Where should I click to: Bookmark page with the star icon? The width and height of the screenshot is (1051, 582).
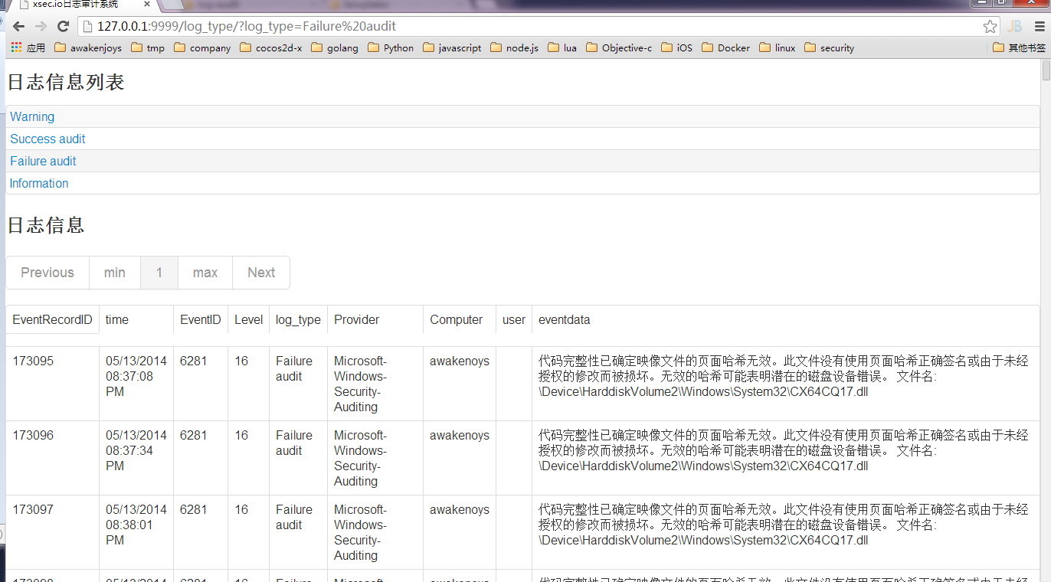(990, 27)
